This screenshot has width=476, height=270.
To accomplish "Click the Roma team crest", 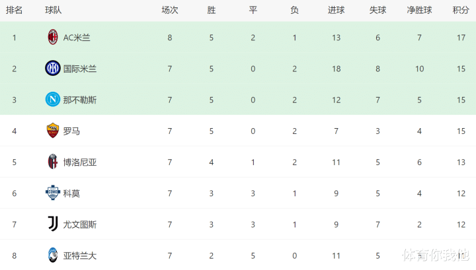I will tap(53, 131).
